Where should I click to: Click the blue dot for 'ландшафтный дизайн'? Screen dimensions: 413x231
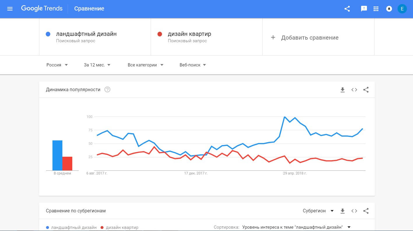pos(48,34)
